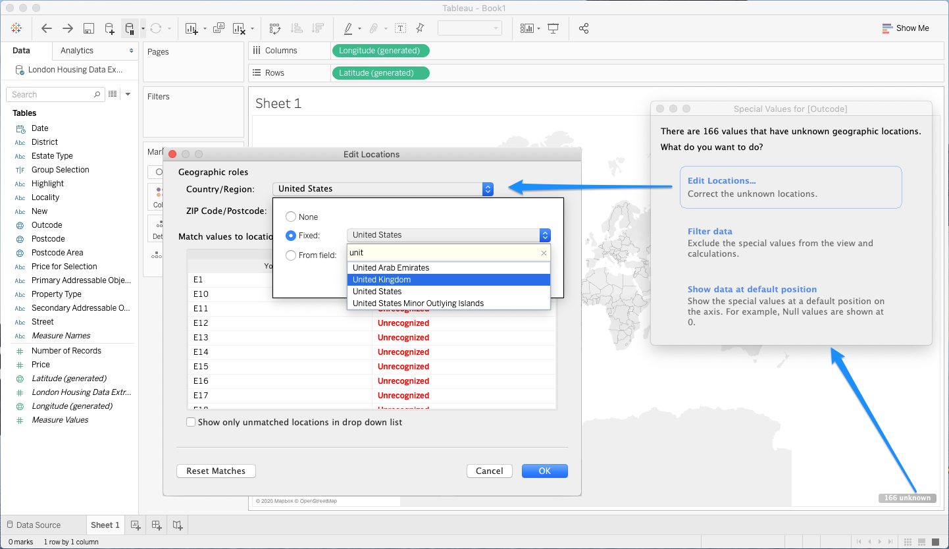Select the Sheet 1 tab
This screenshot has height=549, width=949.
coord(105,525)
